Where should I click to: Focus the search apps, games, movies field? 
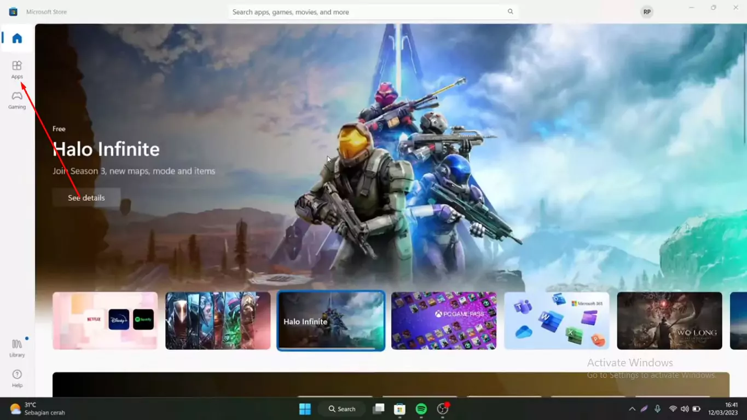(373, 11)
